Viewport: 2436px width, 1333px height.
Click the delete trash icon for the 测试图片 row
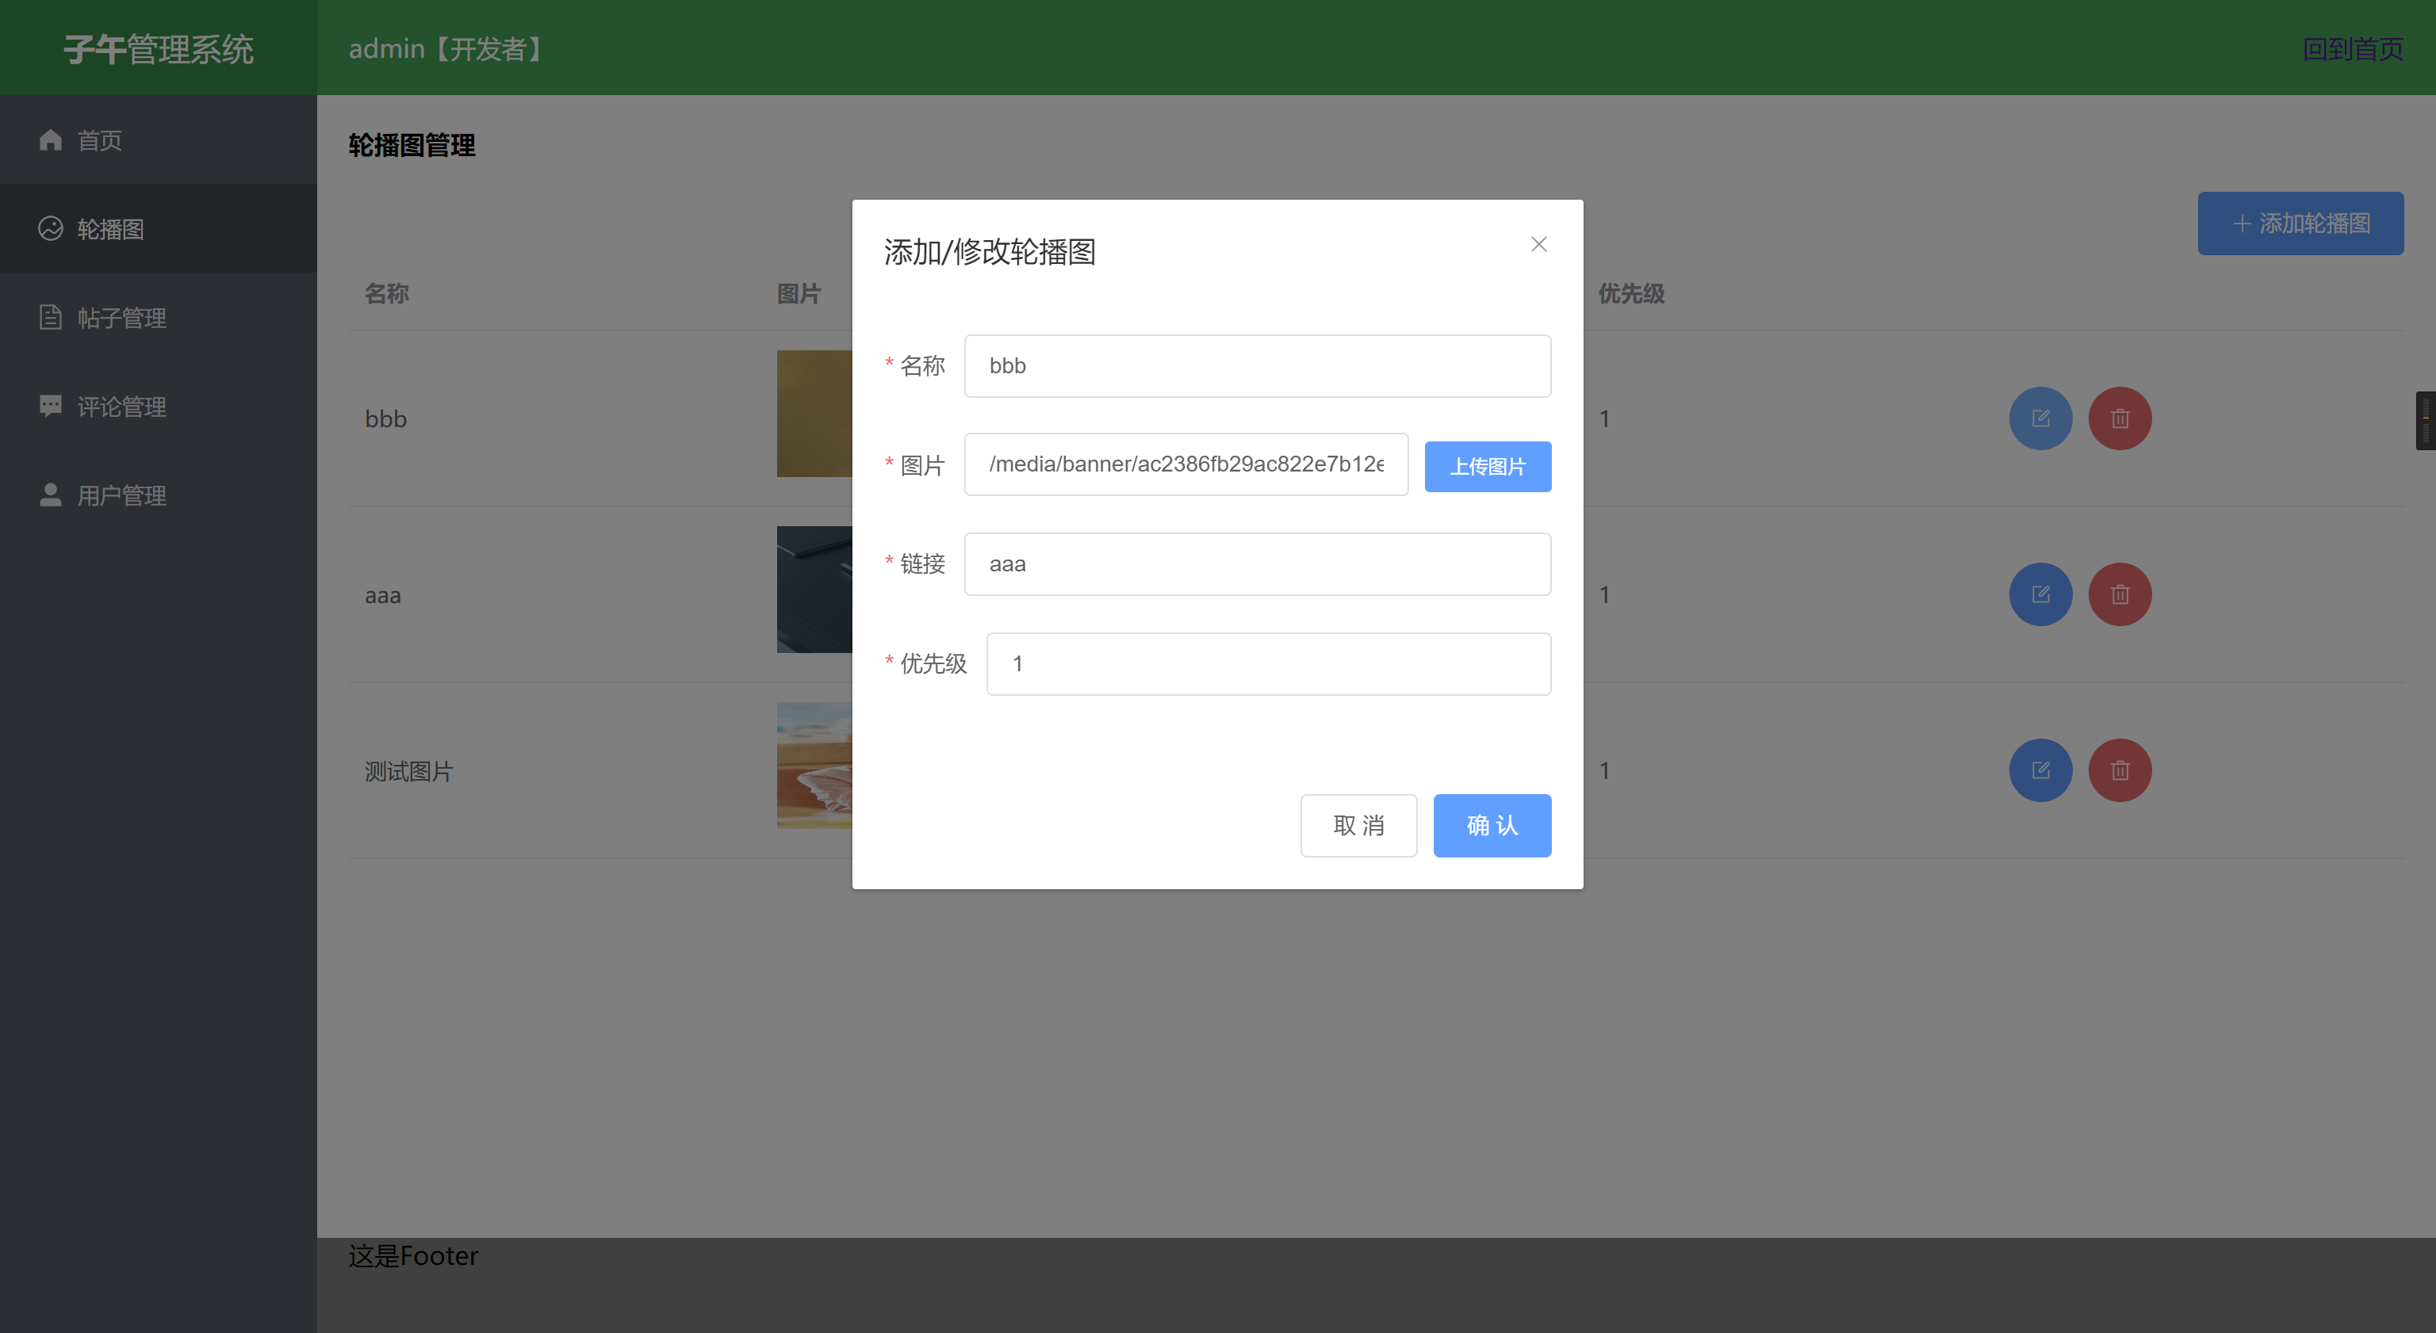[x=2119, y=770]
